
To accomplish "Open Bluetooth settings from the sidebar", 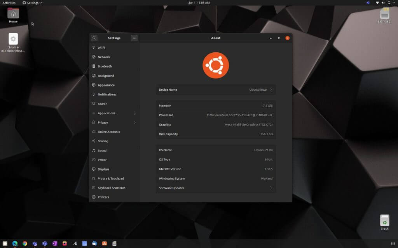I will 105,66.
